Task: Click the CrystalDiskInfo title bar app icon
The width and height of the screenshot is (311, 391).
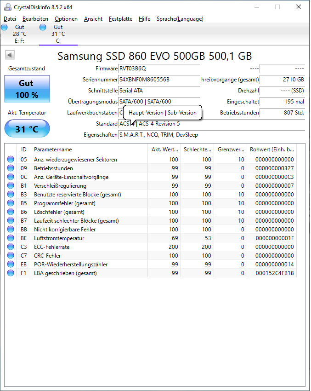Action: (x=7, y=7)
